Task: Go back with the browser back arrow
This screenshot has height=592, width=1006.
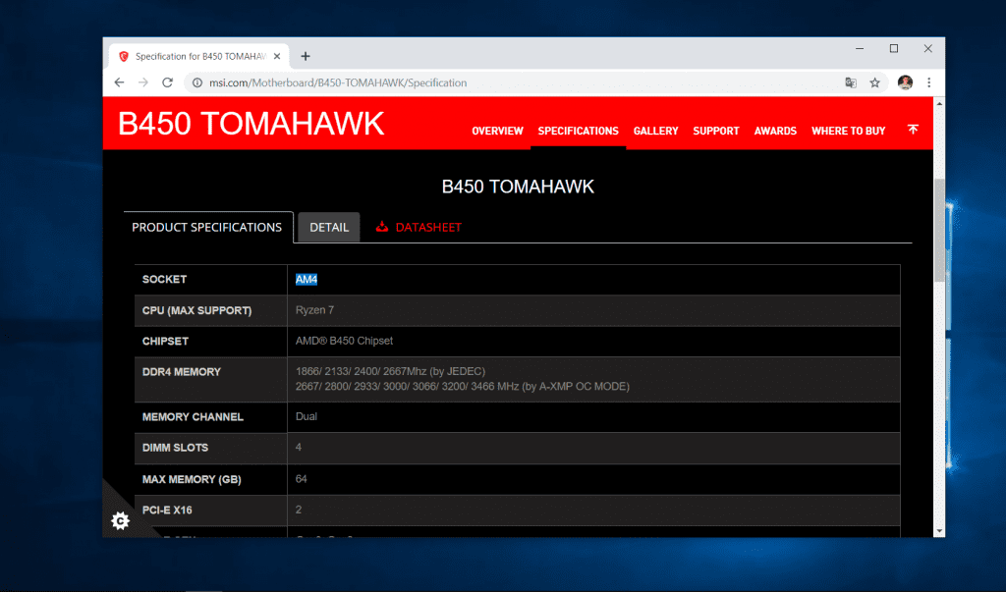Action: point(119,82)
